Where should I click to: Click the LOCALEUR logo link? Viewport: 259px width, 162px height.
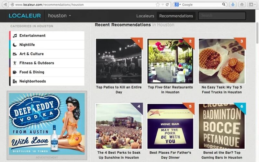(25, 16)
